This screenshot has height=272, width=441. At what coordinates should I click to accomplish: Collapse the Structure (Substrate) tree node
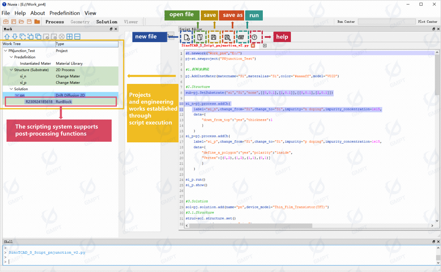pos(11,70)
